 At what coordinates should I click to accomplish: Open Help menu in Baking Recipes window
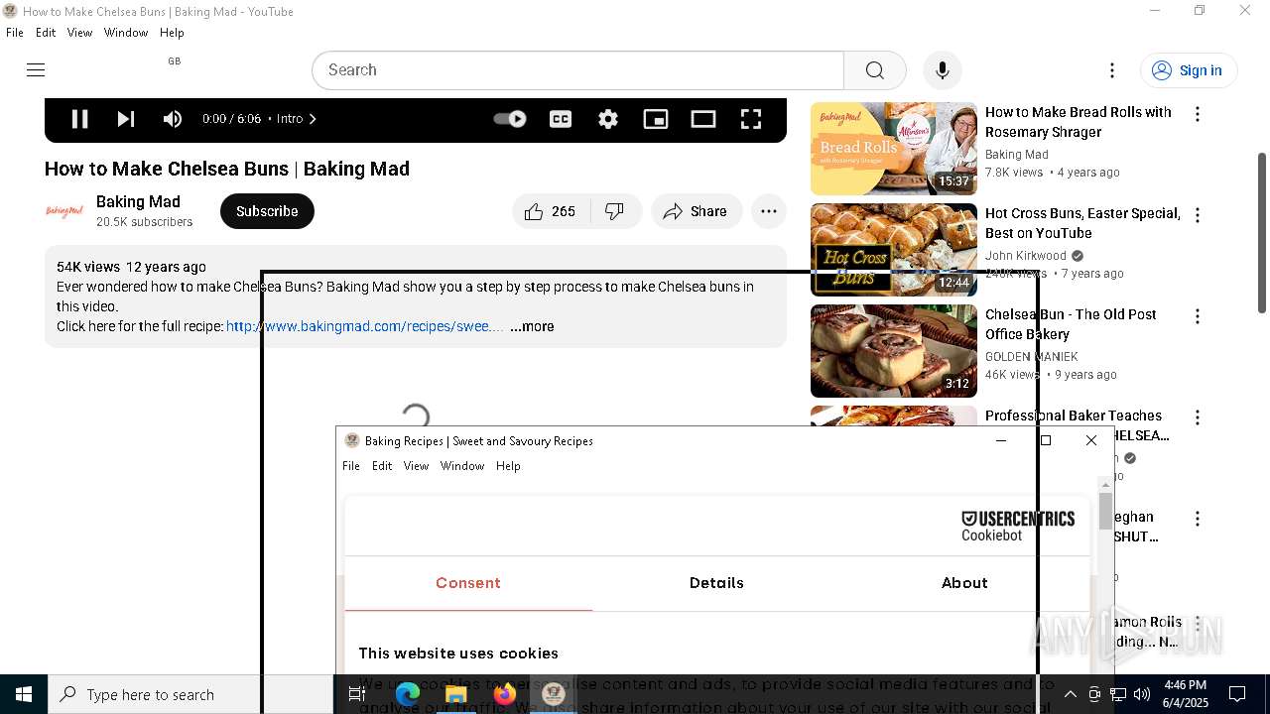508,466
